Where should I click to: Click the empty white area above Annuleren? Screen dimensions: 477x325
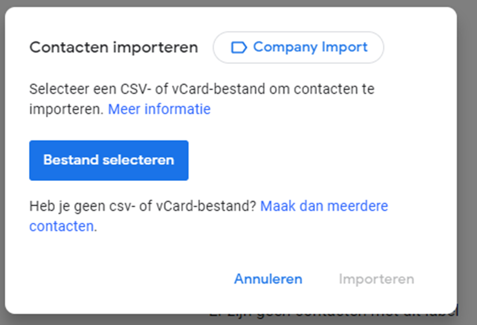pyautogui.click(x=268, y=250)
